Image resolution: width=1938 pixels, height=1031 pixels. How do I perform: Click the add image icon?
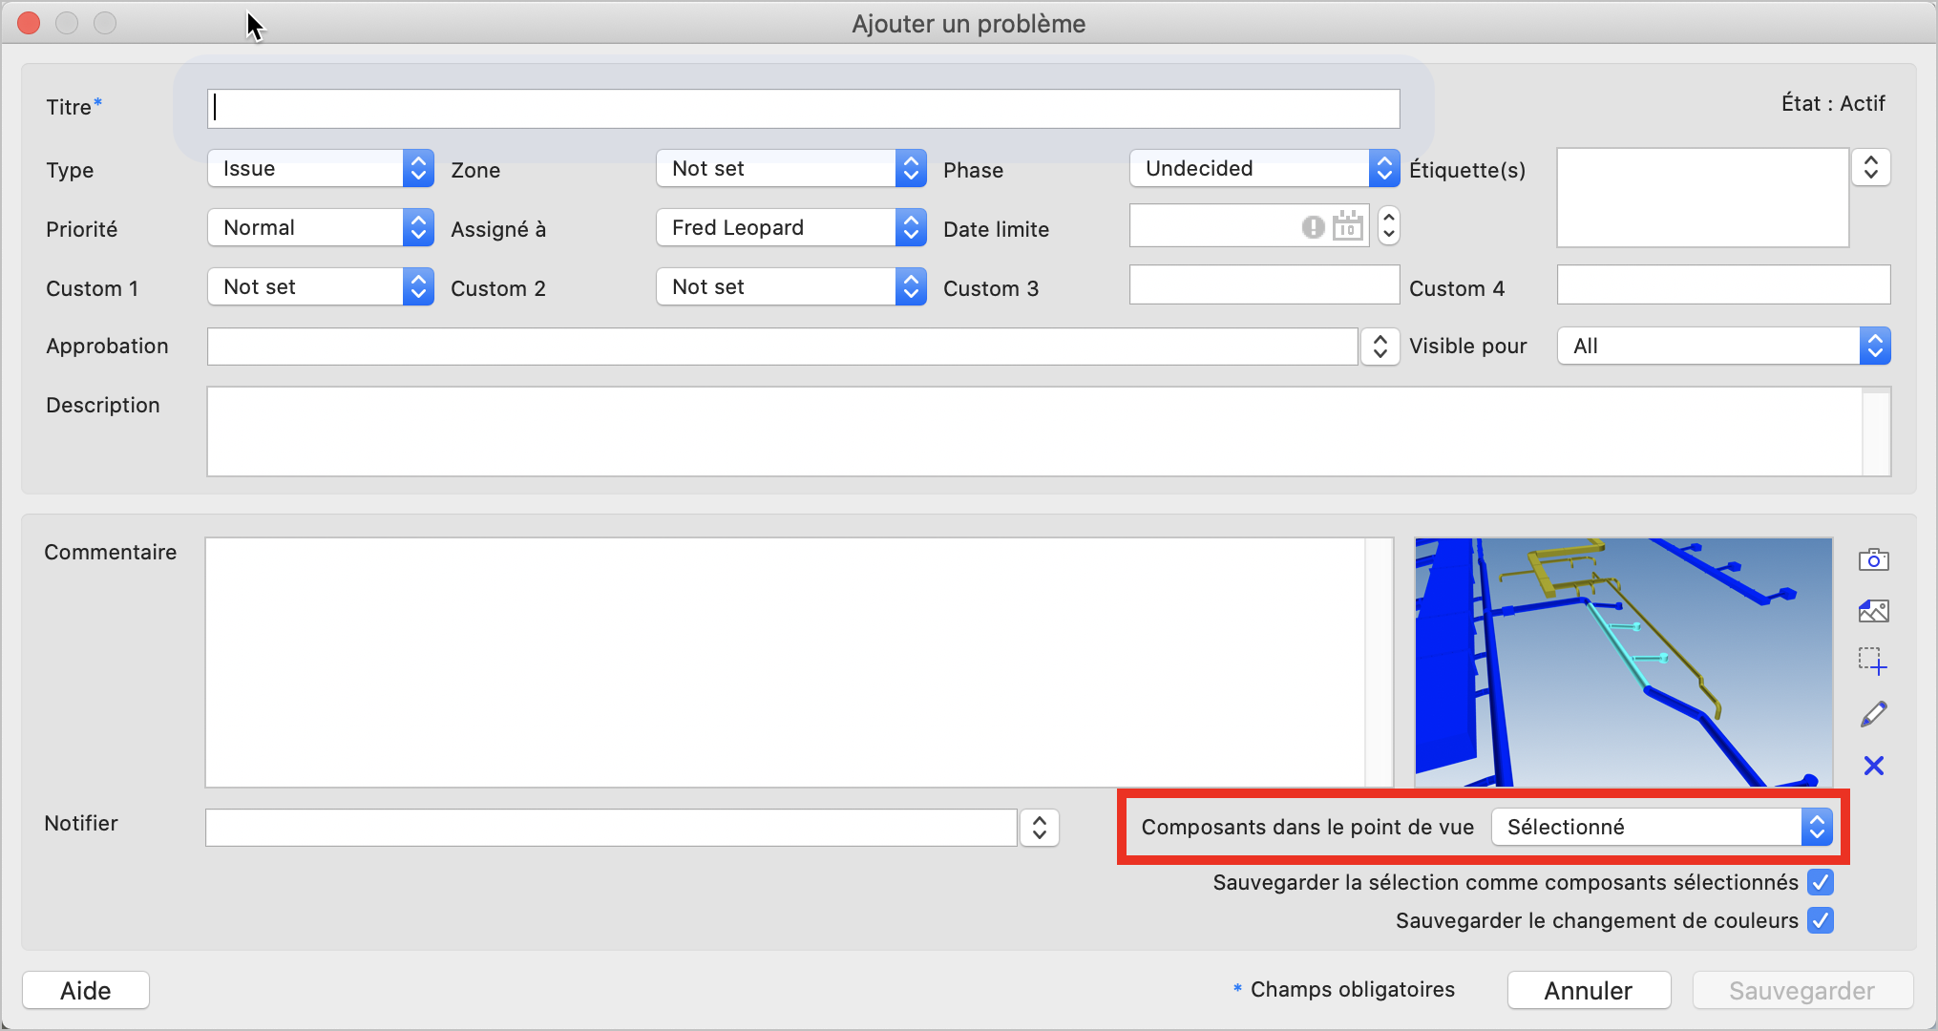tap(1873, 611)
